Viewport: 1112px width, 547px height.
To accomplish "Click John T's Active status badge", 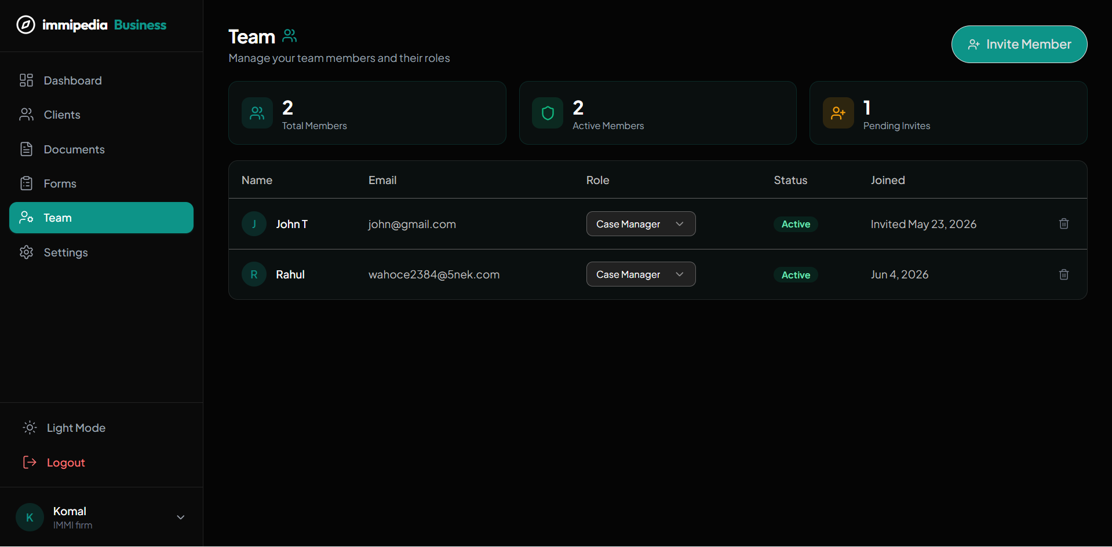I will (796, 224).
